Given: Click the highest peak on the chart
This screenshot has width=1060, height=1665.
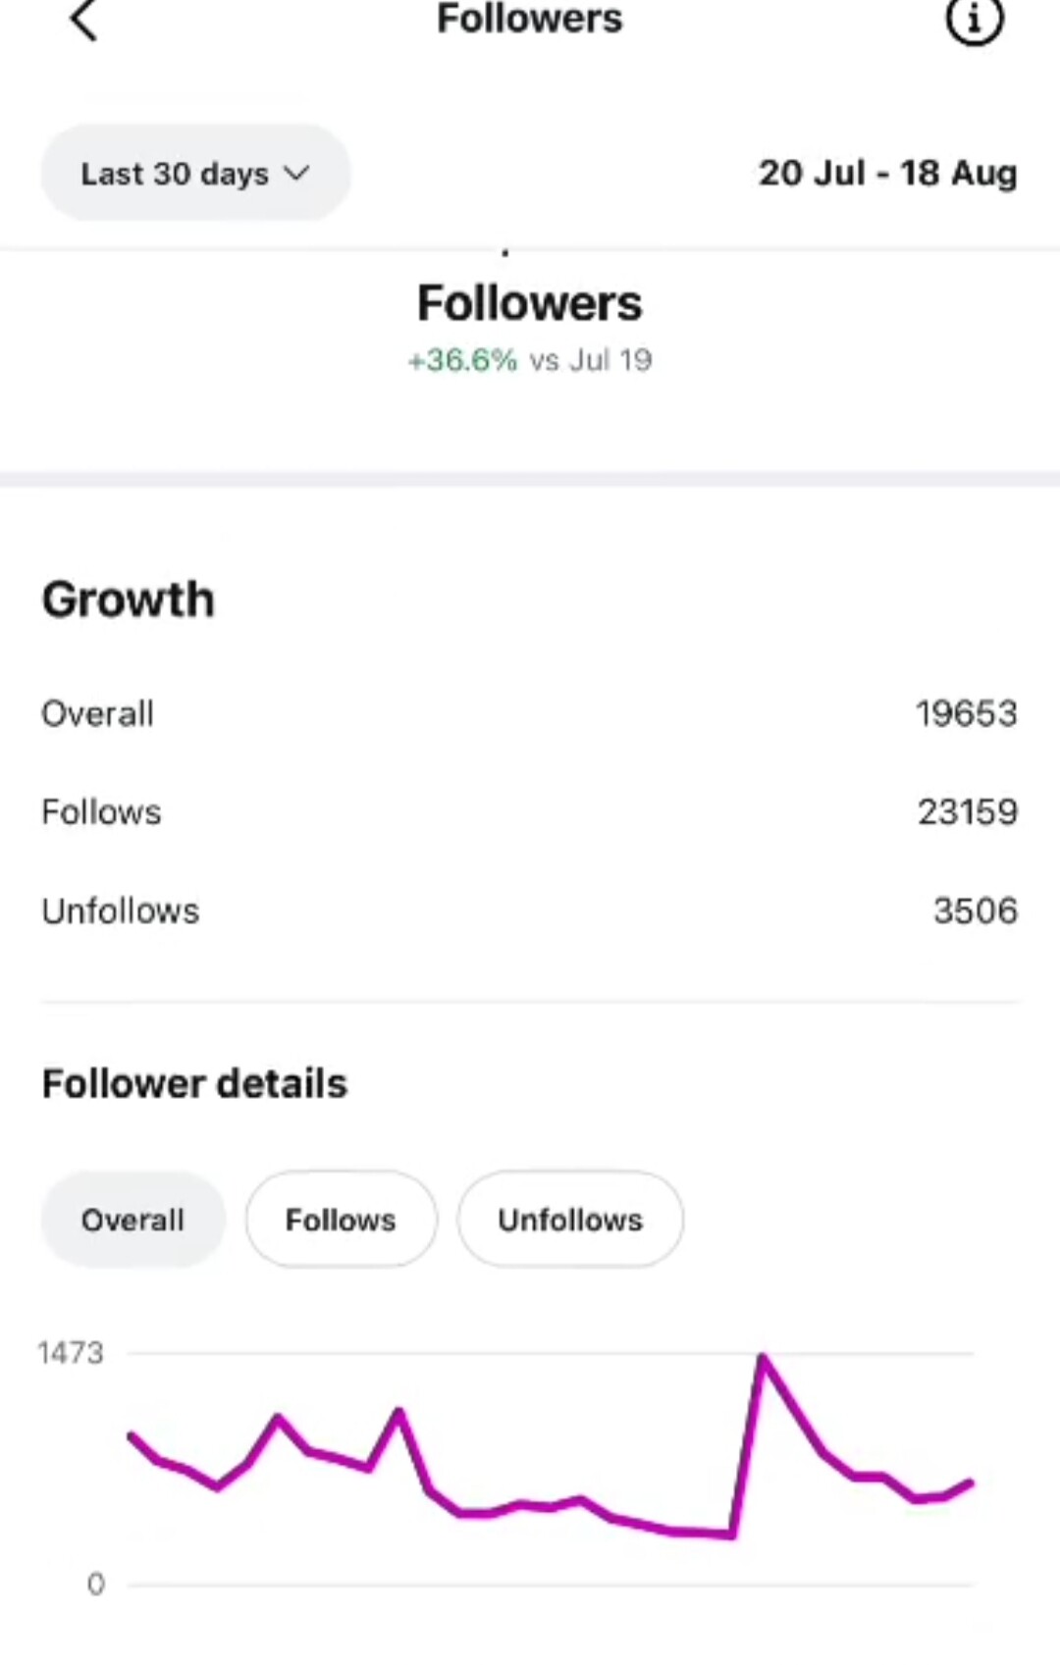Looking at the screenshot, I should click(763, 1358).
